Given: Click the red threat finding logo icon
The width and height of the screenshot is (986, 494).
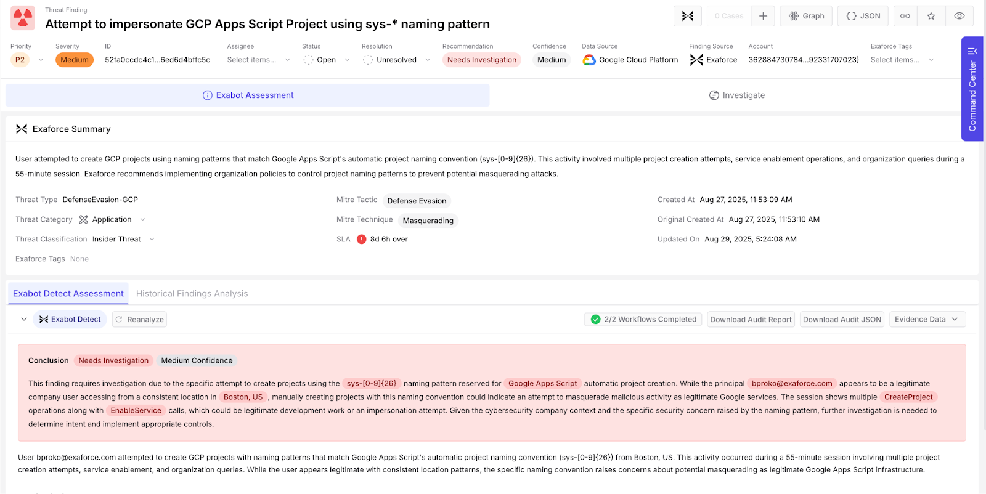Looking at the screenshot, I should tap(23, 18).
